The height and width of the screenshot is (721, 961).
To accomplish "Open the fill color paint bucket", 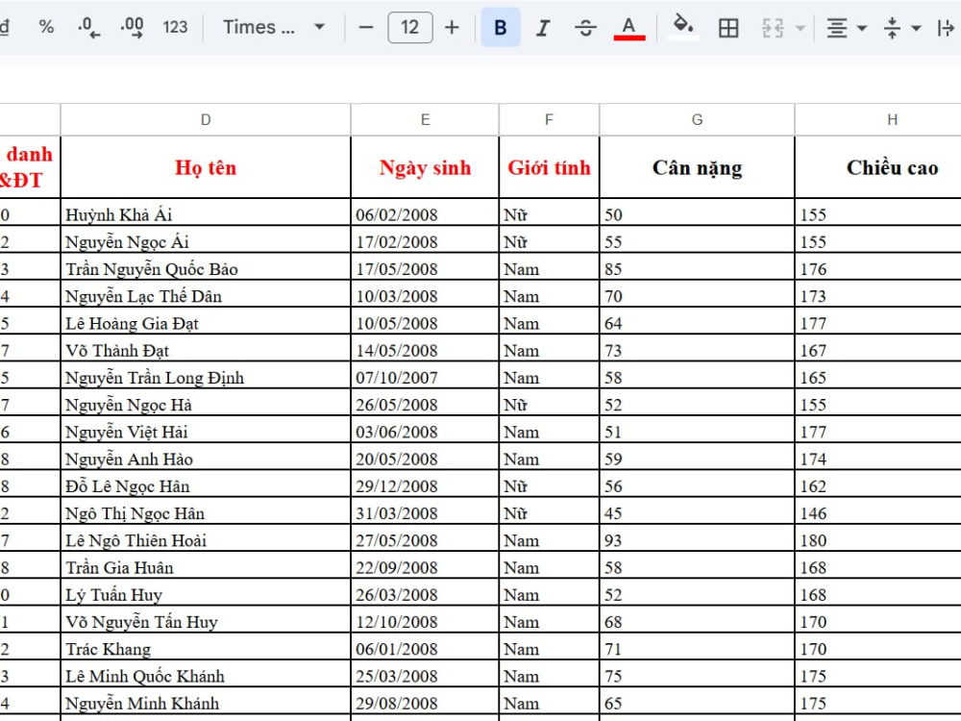I will click(682, 28).
